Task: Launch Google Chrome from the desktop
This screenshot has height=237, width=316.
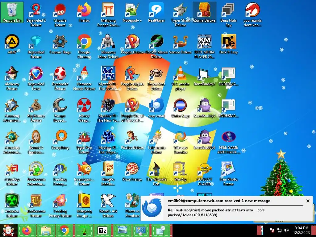Action: [84, 47]
